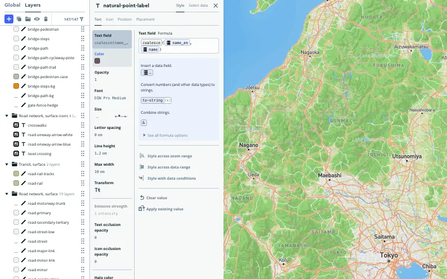Collapse the Road network, surface-icons group
Viewport: 447px width, 279px height.
[x=7, y=116]
